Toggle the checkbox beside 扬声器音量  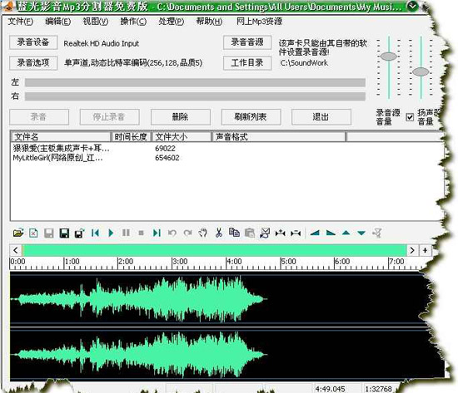pos(410,117)
